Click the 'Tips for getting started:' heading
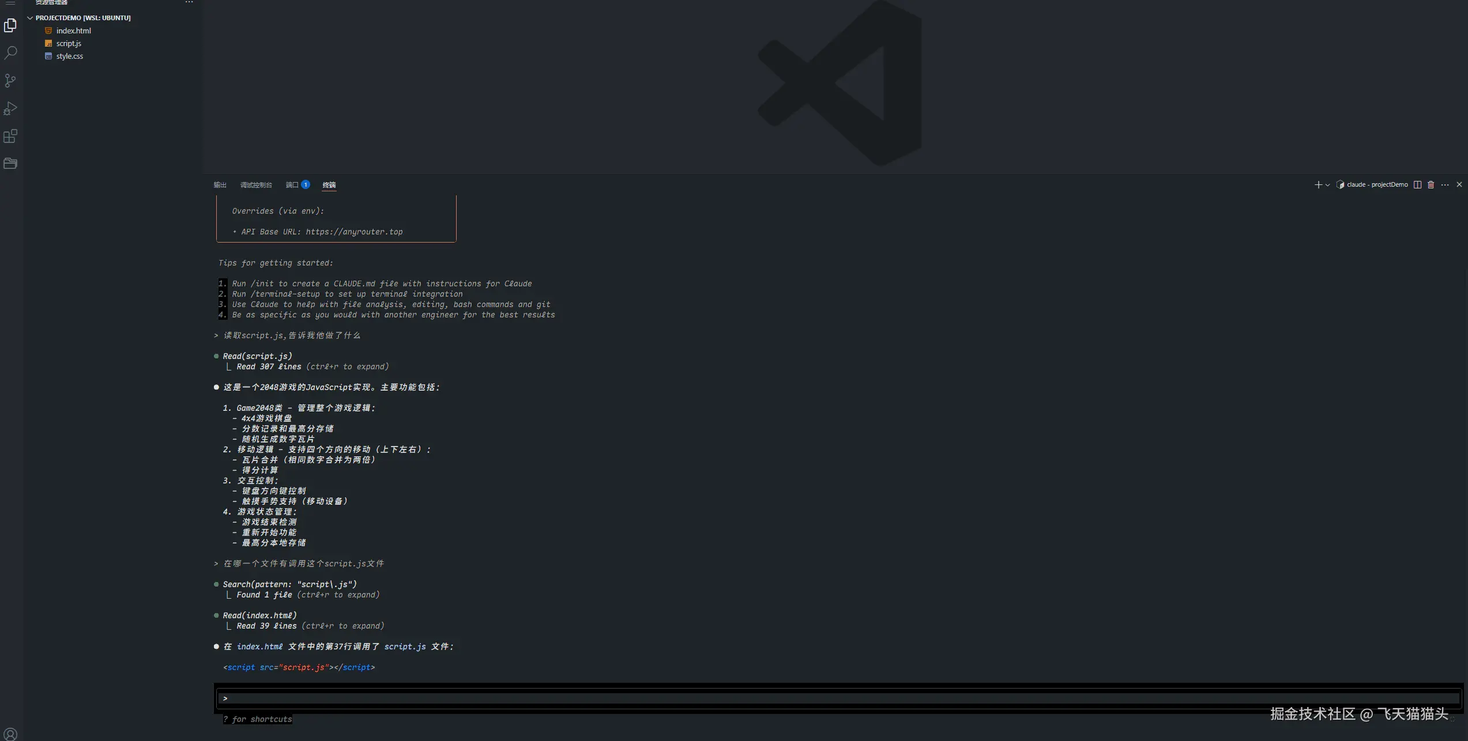Image resolution: width=1468 pixels, height=741 pixels. (276, 263)
